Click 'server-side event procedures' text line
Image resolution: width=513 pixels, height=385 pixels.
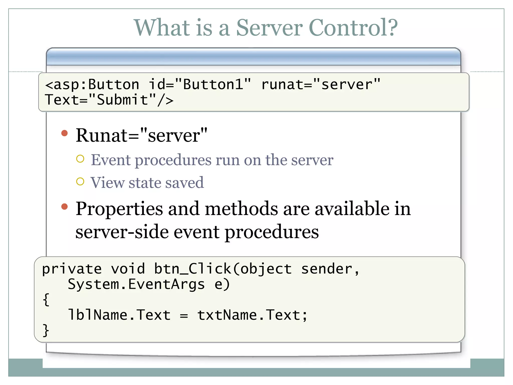pos(197,232)
